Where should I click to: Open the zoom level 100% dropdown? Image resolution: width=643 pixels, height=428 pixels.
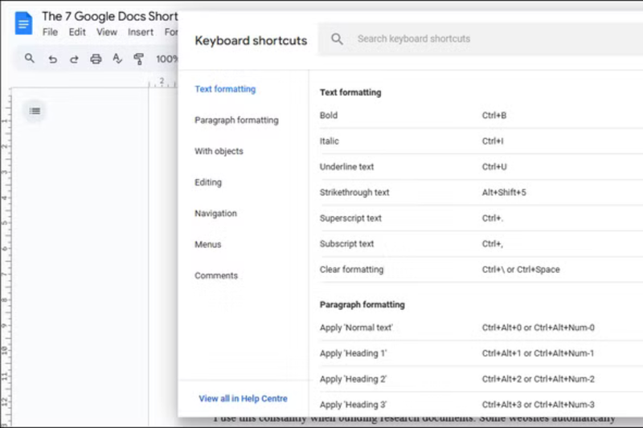166,59
